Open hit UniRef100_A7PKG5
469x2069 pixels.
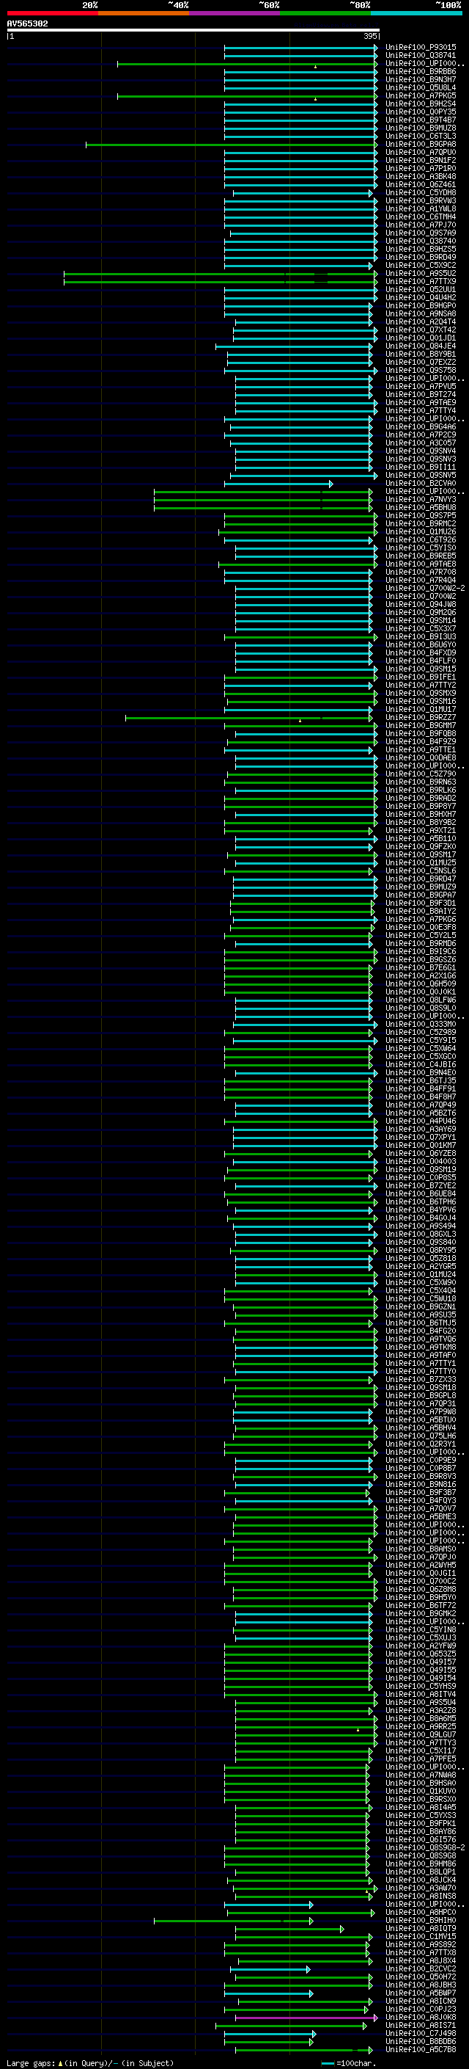point(421,96)
